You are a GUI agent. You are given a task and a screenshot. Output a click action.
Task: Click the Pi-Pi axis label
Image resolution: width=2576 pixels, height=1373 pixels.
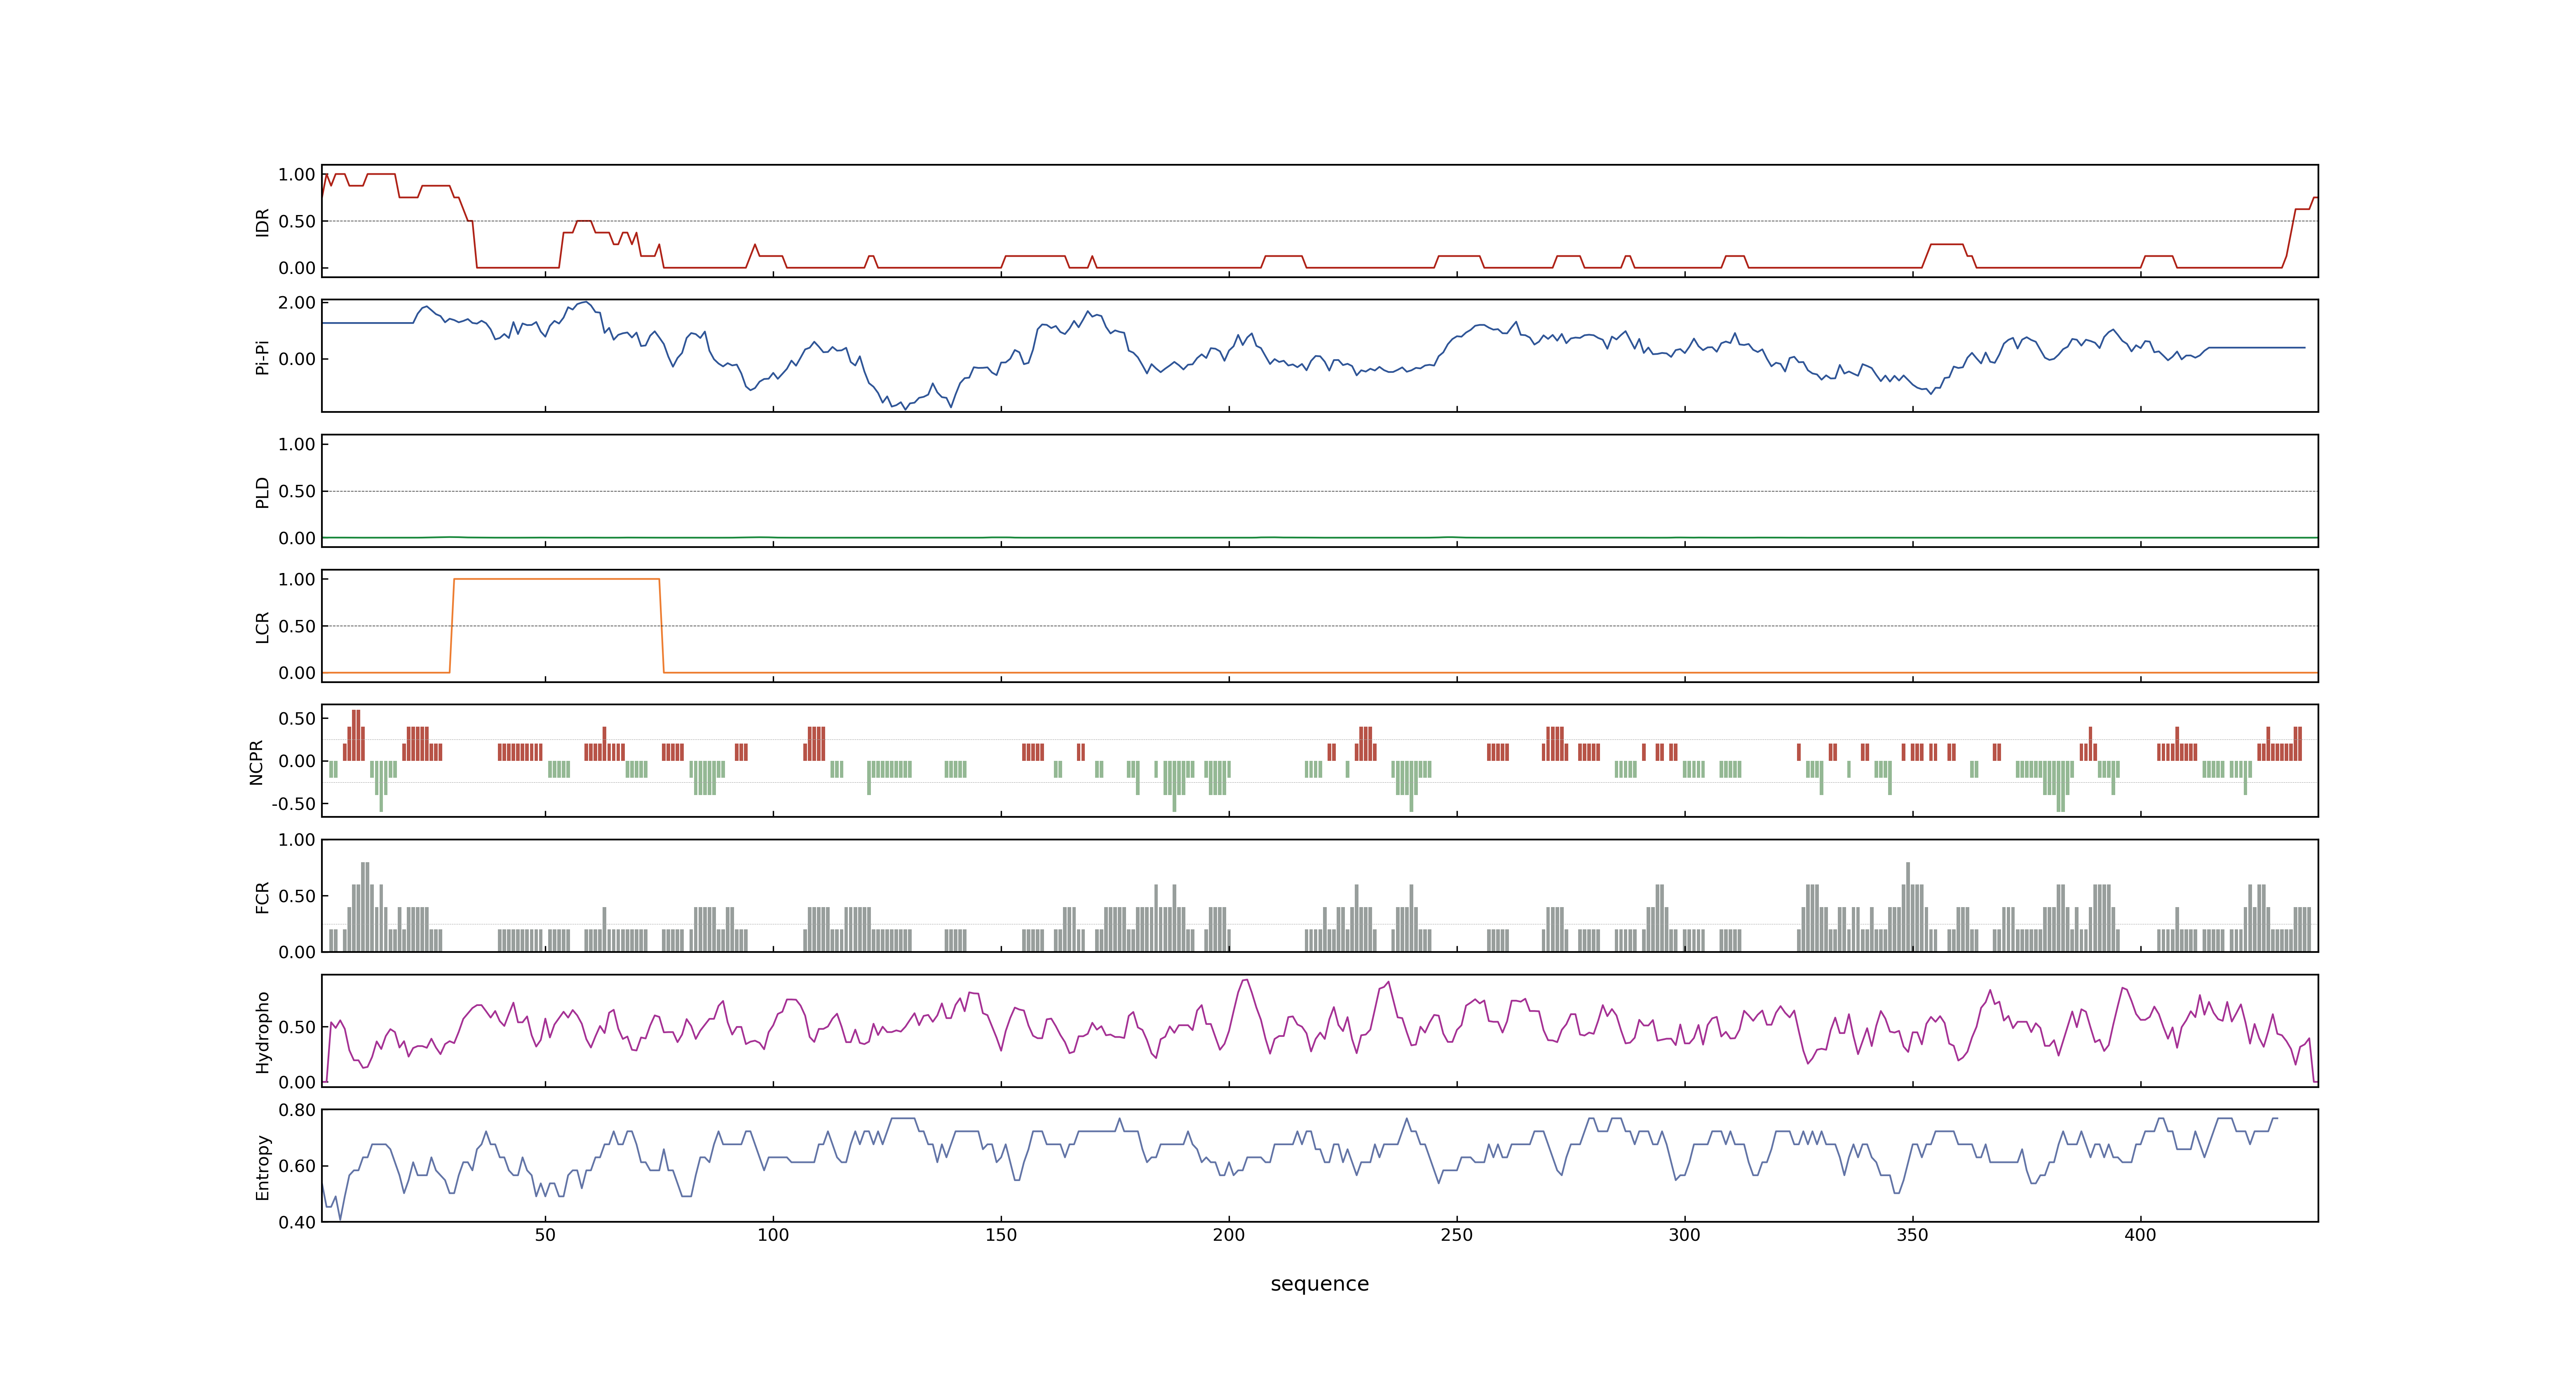click(x=262, y=357)
